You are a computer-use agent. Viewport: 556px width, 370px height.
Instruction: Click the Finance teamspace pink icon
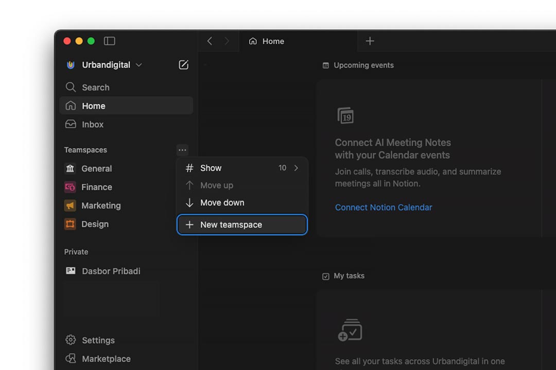click(x=70, y=187)
